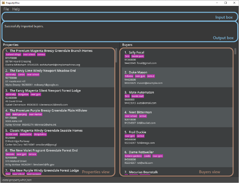
Task: Click email mason@example.com
Action: (150, 83)
